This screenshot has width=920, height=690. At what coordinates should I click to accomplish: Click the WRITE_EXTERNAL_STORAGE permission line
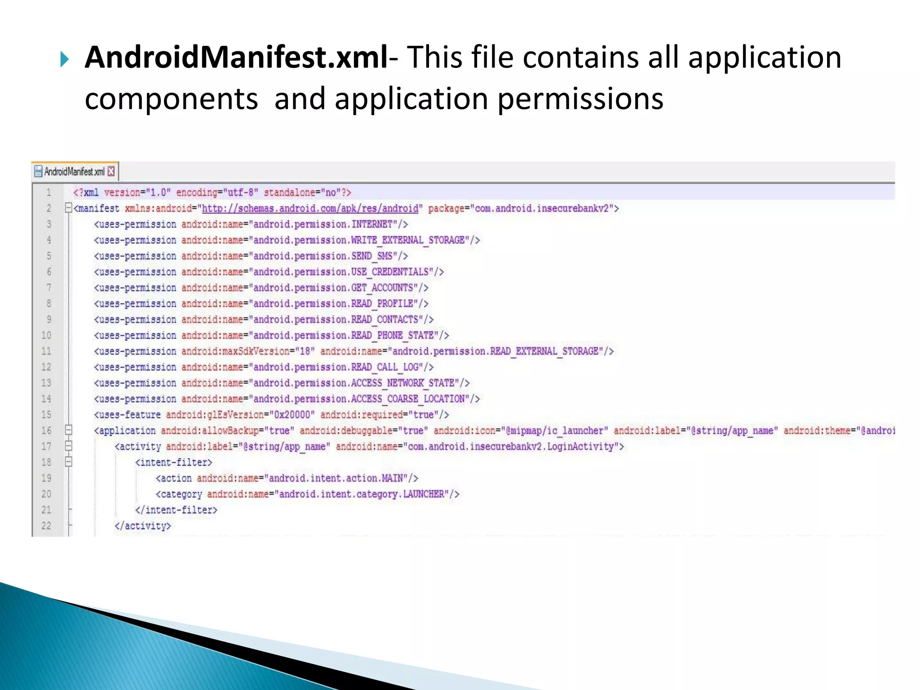(287, 240)
